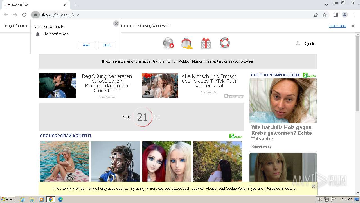Open the Windows Start menu
This screenshot has height=203, width=360.
[8, 199]
